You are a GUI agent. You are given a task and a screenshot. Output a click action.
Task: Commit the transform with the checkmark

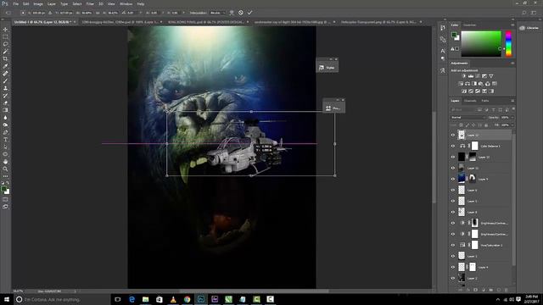pyautogui.click(x=249, y=13)
